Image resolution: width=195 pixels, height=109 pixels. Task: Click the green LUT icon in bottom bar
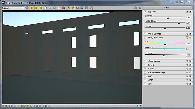(x=31, y=106)
